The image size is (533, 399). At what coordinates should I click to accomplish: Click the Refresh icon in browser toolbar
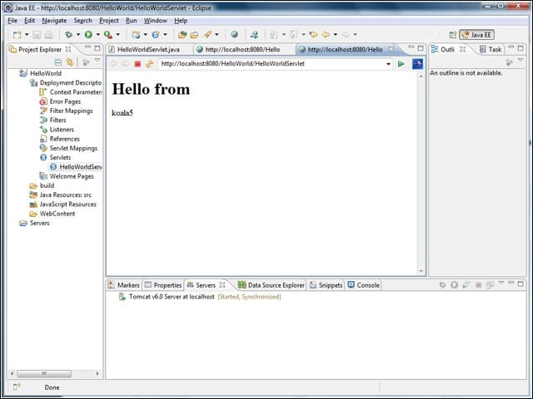[x=149, y=64]
